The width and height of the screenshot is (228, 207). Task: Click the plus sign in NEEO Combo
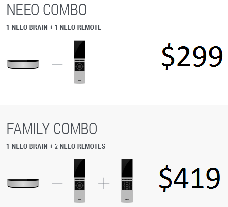click(57, 64)
